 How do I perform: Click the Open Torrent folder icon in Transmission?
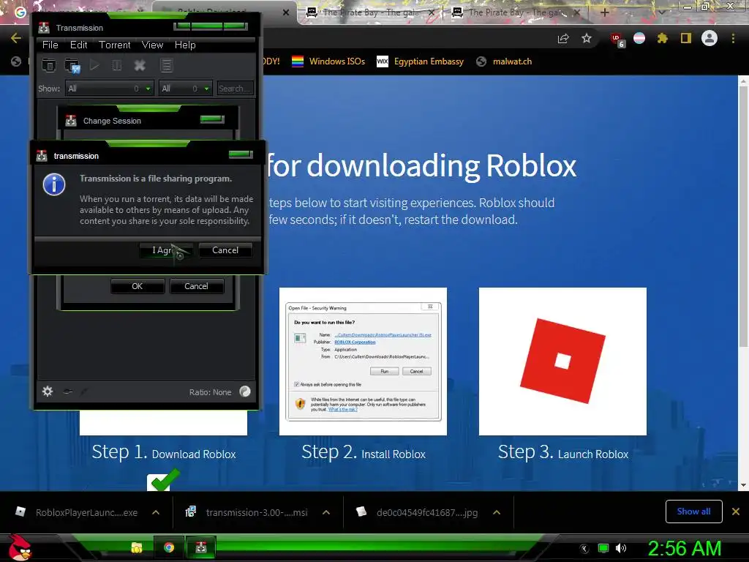point(49,65)
